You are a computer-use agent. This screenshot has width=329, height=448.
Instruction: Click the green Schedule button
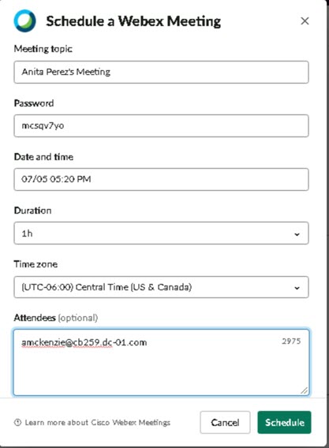tap(284, 422)
